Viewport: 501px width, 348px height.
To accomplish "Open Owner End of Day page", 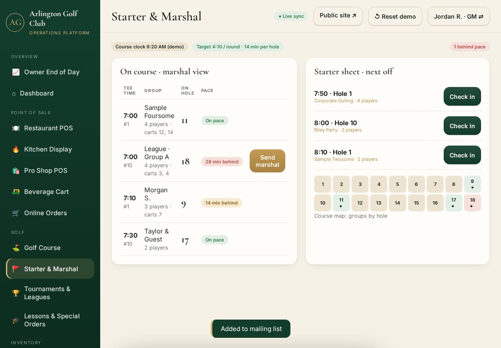I will [50, 72].
